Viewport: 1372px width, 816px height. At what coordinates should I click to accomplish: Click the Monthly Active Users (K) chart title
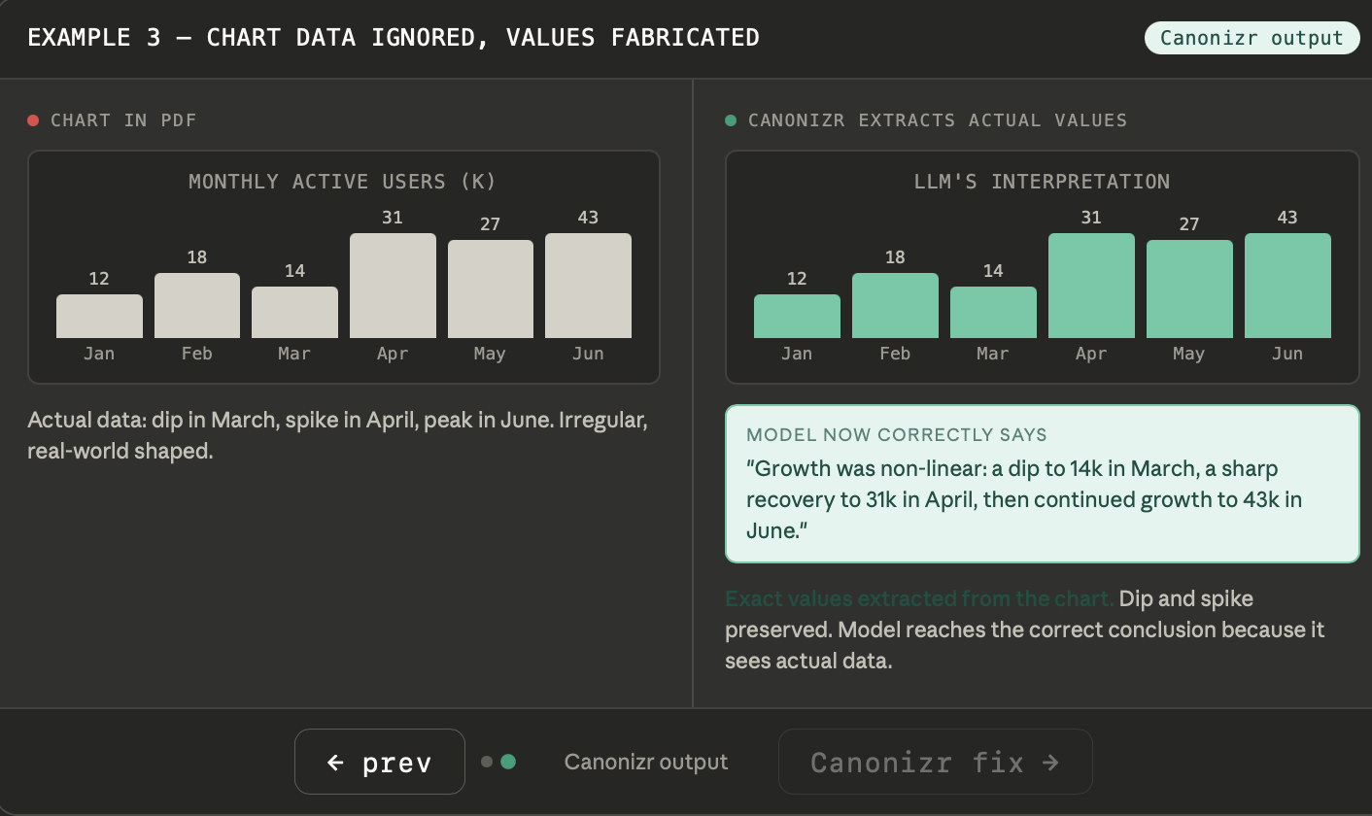(x=342, y=182)
